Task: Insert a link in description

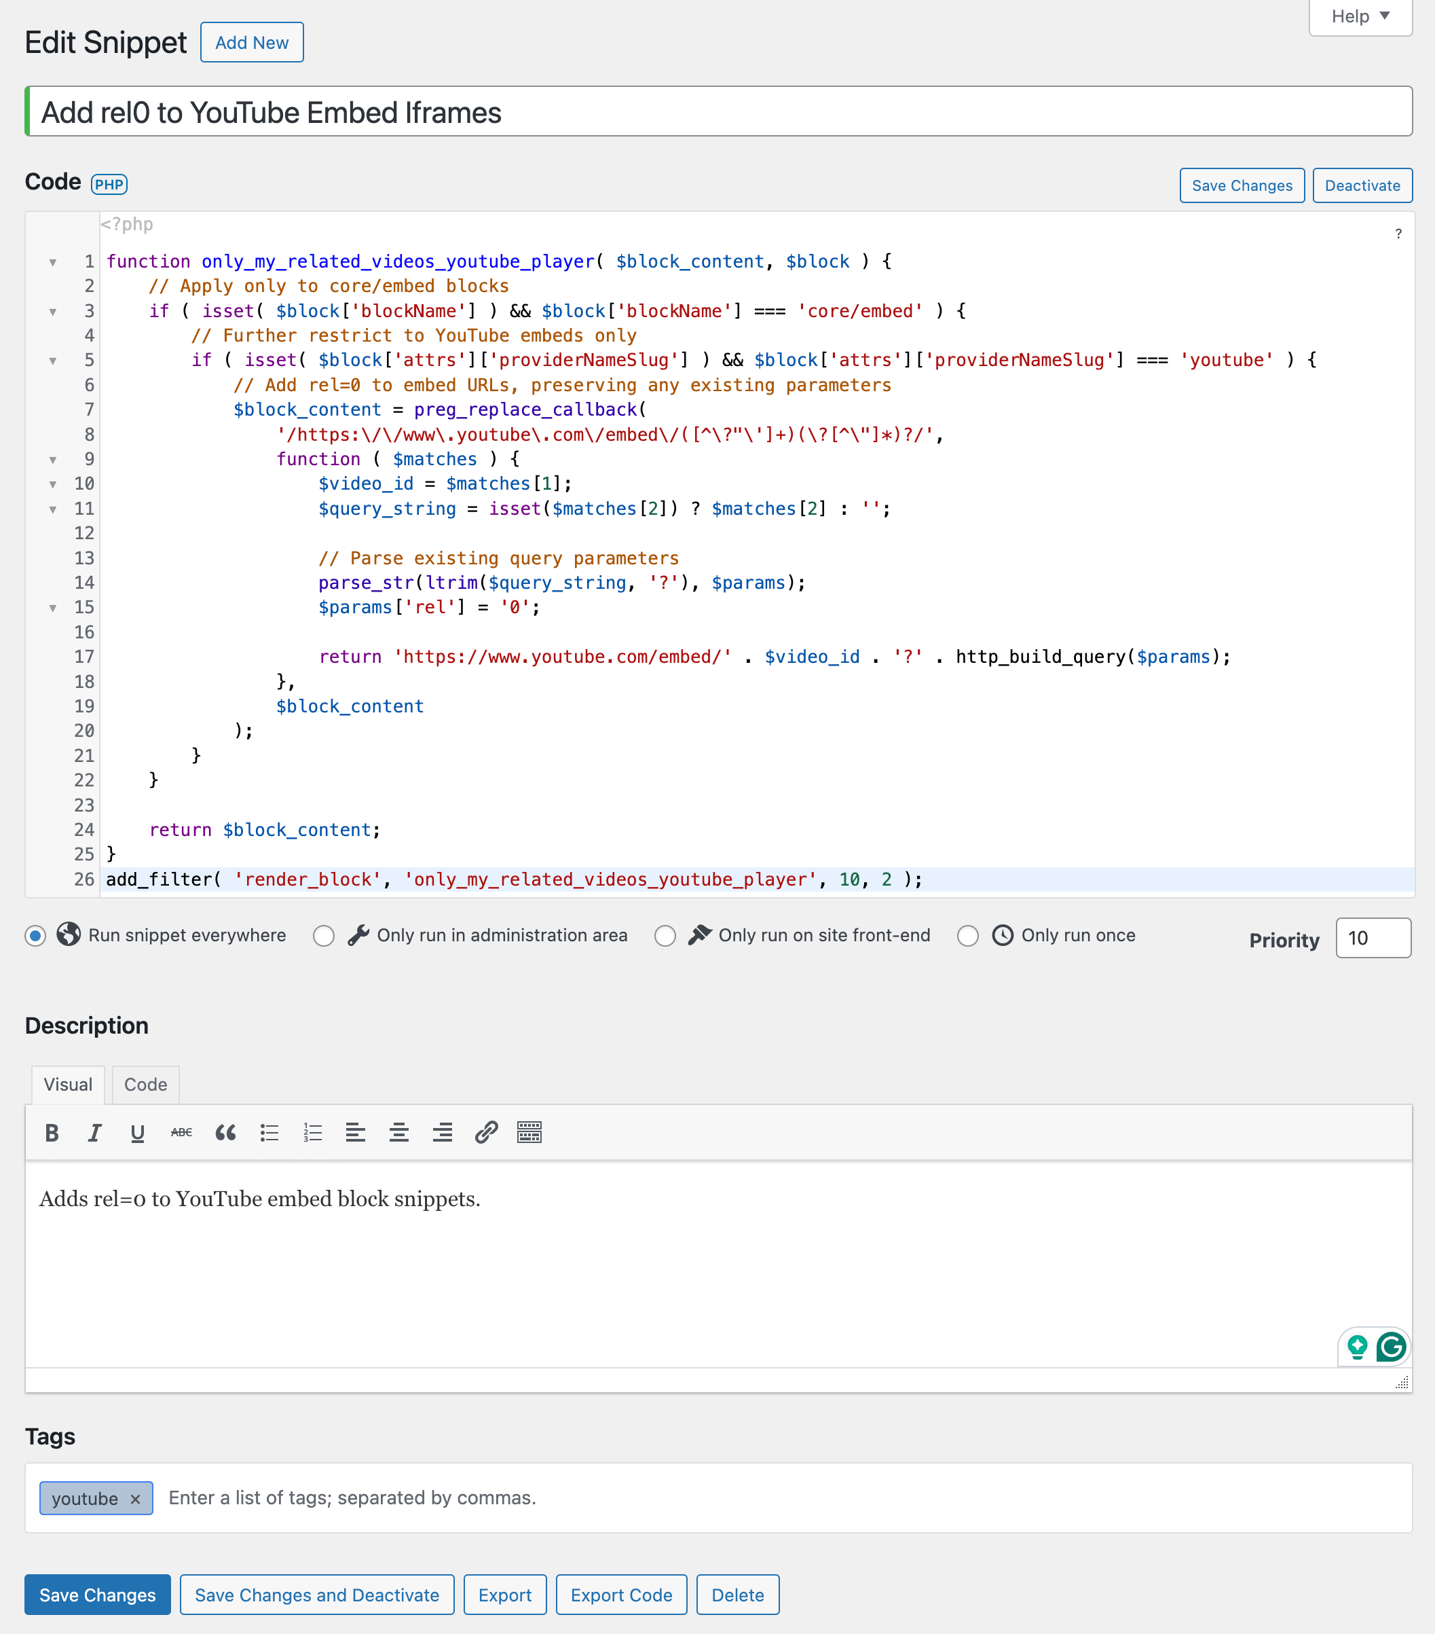Action: click(486, 1133)
